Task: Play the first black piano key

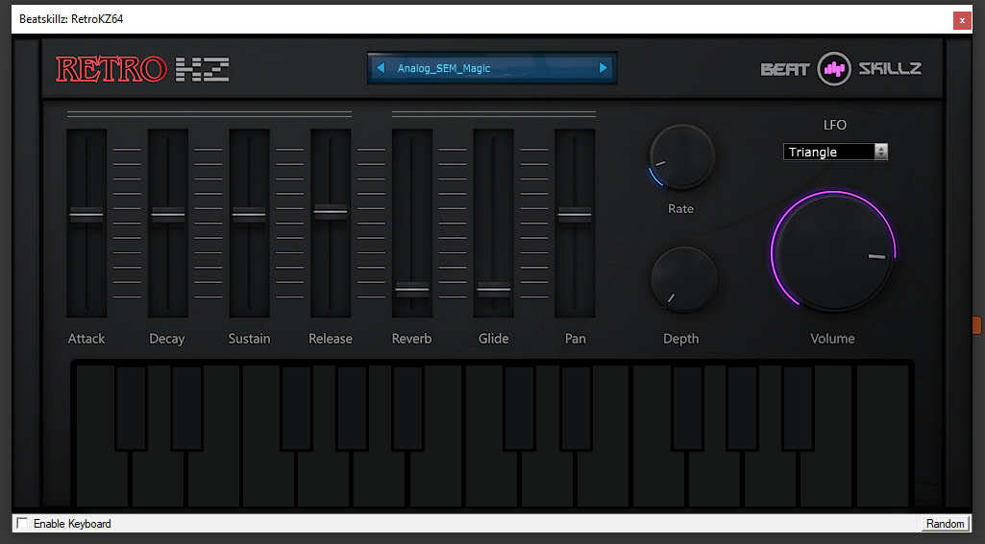Action: click(x=132, y=408)
